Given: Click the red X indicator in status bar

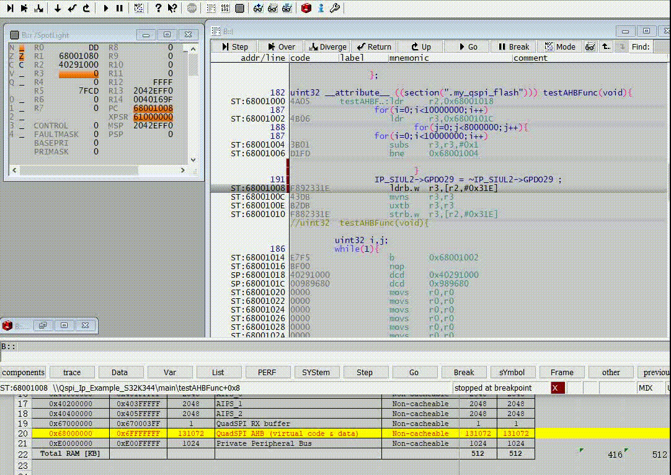Looking at the screenshot, I should (x=558, y=388).
